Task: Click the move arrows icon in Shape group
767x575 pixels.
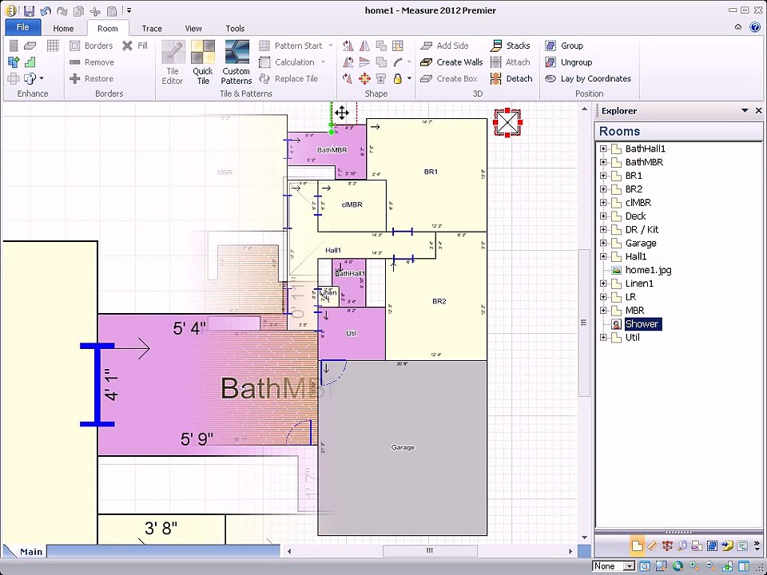Action: [364, 78]
